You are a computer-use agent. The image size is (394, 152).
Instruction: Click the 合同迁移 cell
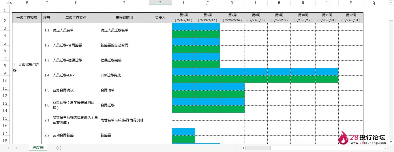point(124,105)
